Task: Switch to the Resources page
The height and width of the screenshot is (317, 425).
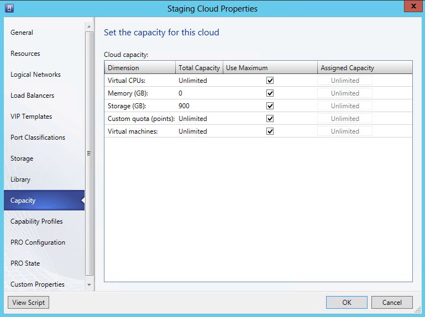Action: tap(25, 54)
